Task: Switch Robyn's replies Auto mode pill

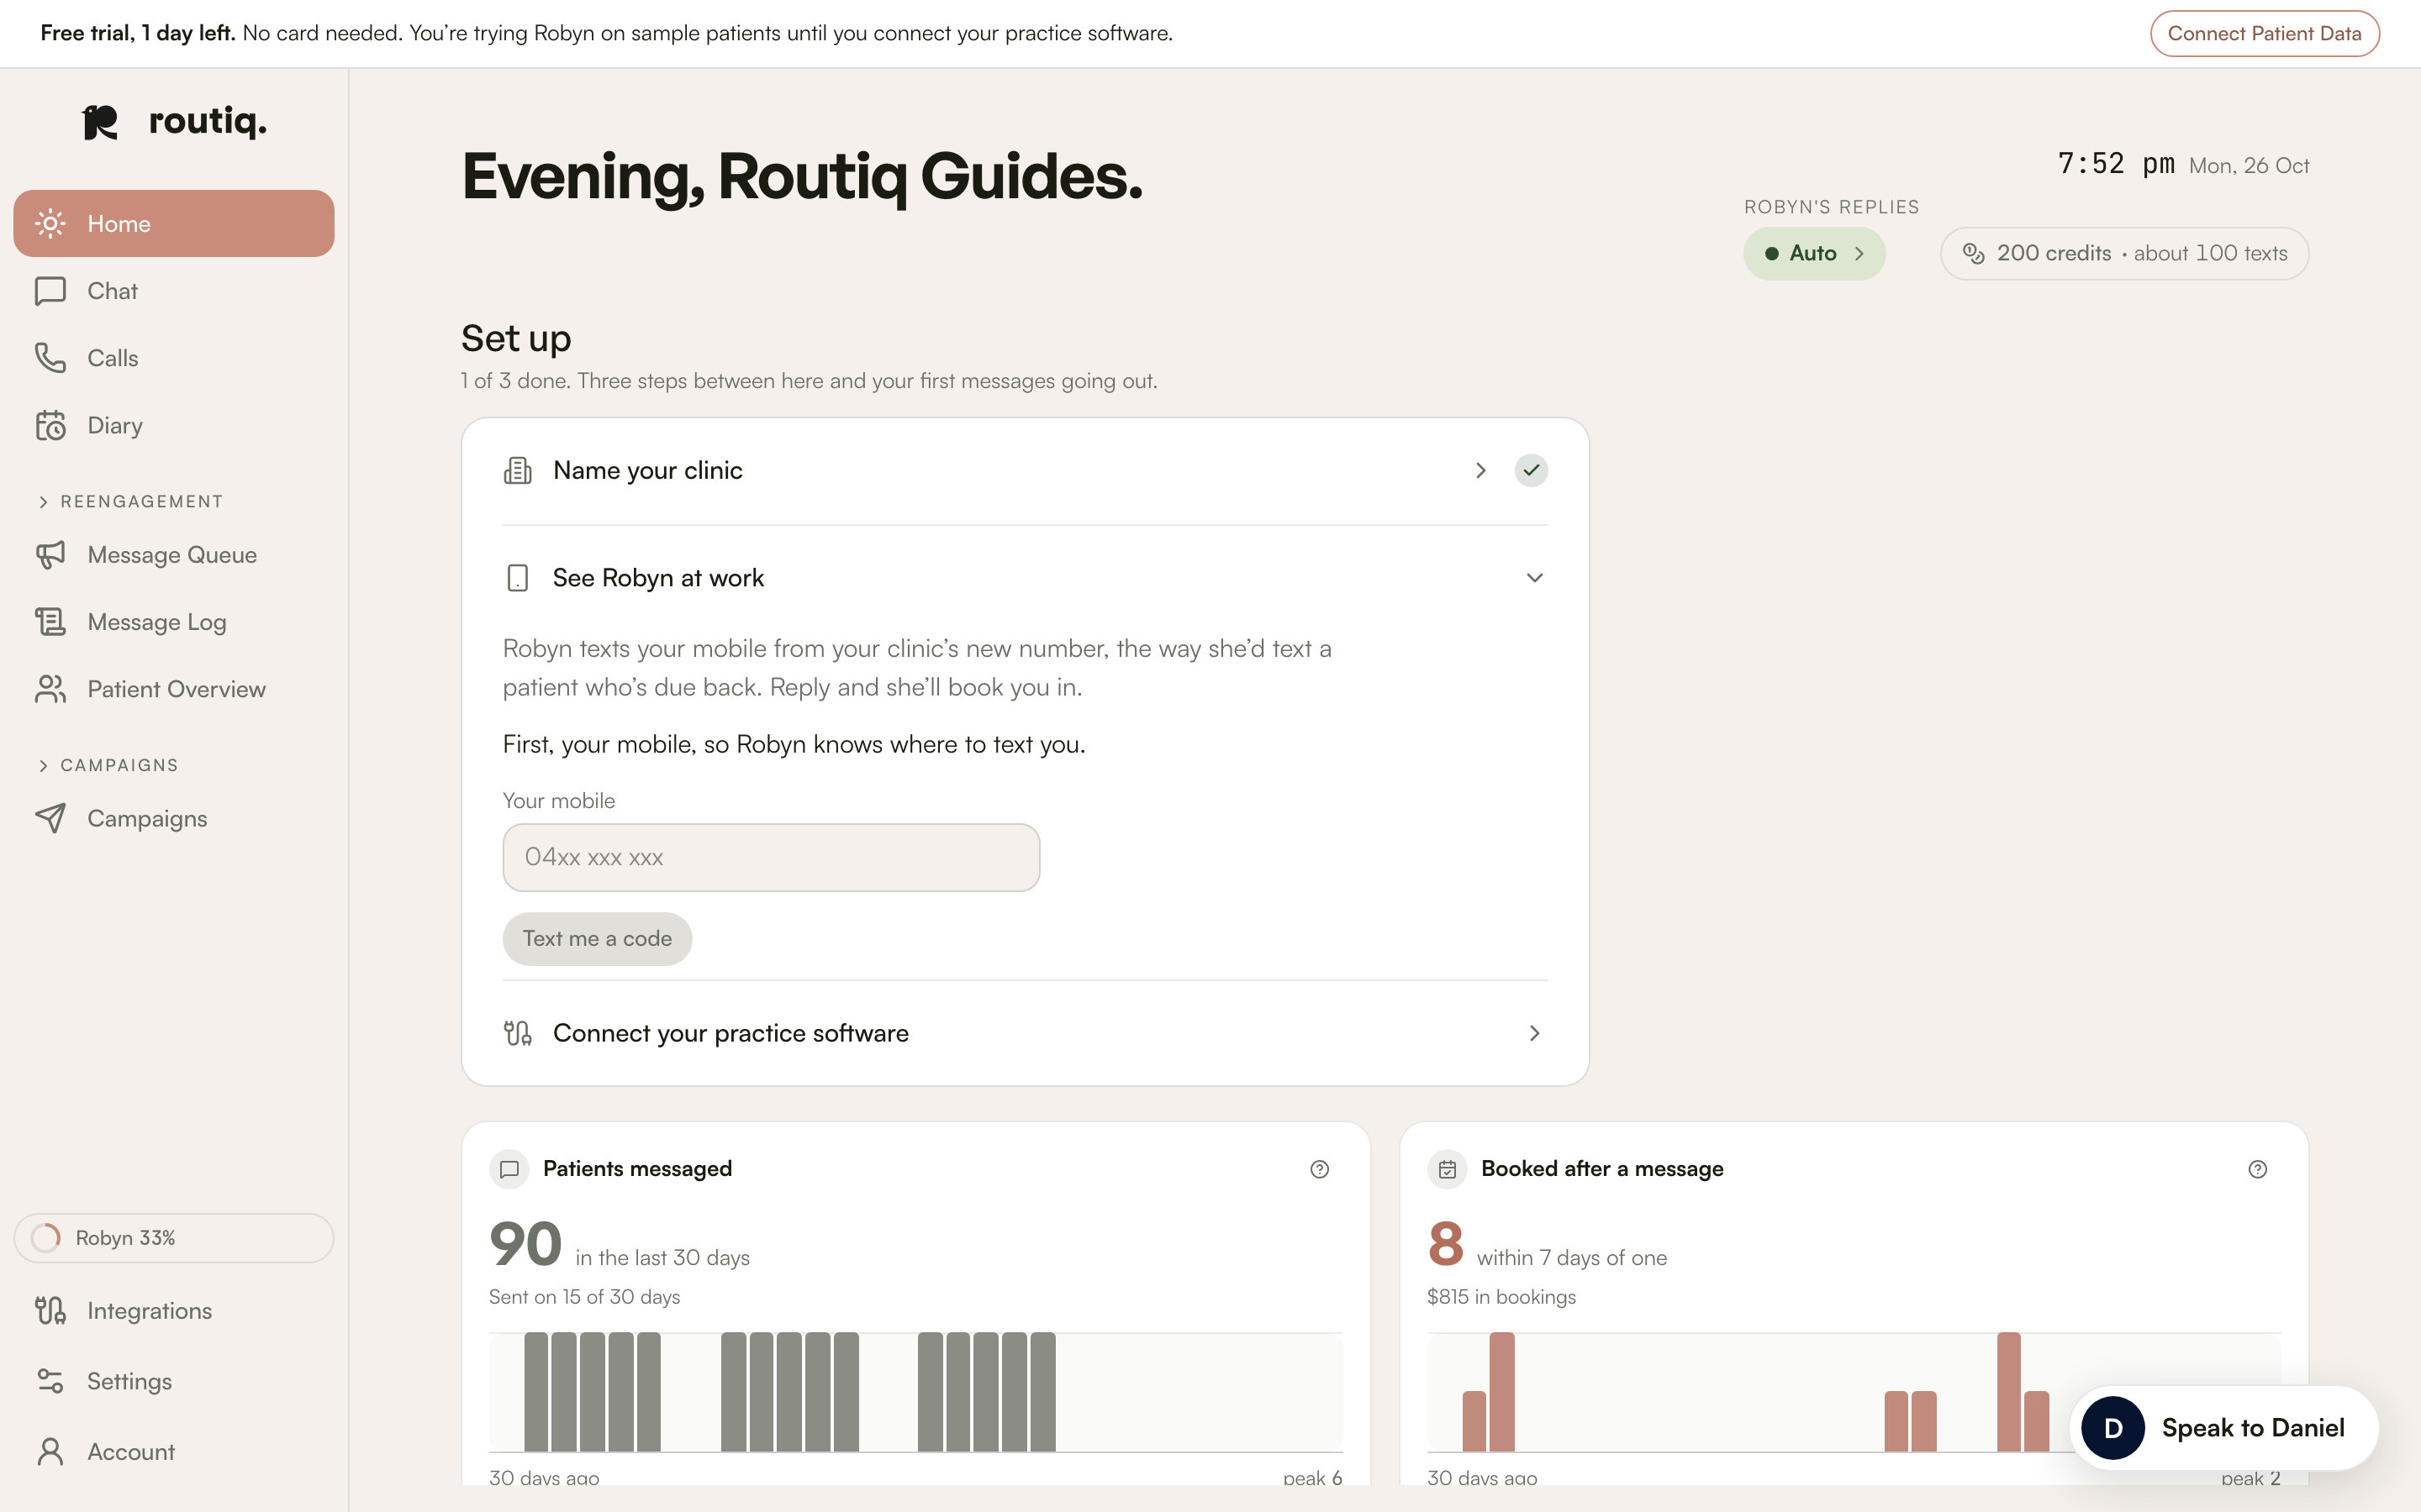Action: click(x=1814, y=254)
